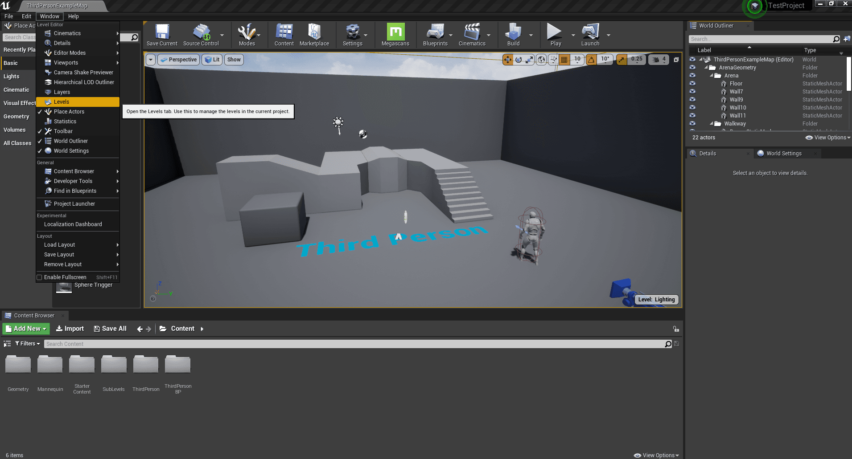Screen dimensions: 852x459
Task: Collapse the ArenaGeometry folder in outliner
Action: tap(706, 68)
